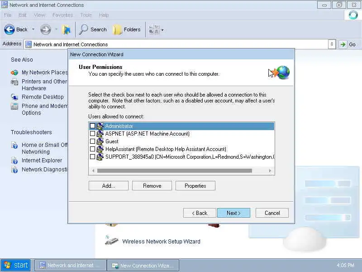Click the Wireless Network Setup Wizard icon
The width and height of the screenshot is (362, 272).
(x=111, y=241)
